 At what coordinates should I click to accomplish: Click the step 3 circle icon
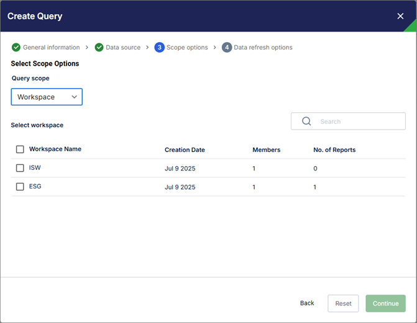coord(159,47)
